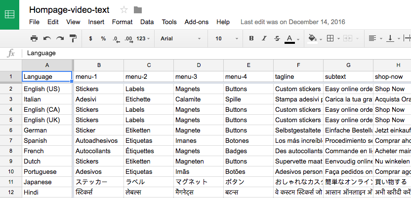Move document using folder icon
Screen dimensions: 411x198
(x=138, y=10)
